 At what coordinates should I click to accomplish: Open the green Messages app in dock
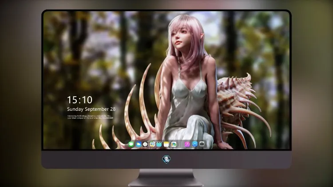[x=131, y=144]
